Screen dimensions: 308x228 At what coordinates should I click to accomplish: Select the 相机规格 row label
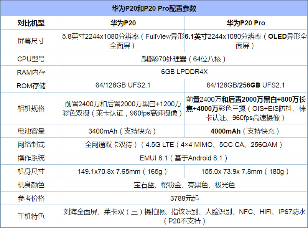31,108
